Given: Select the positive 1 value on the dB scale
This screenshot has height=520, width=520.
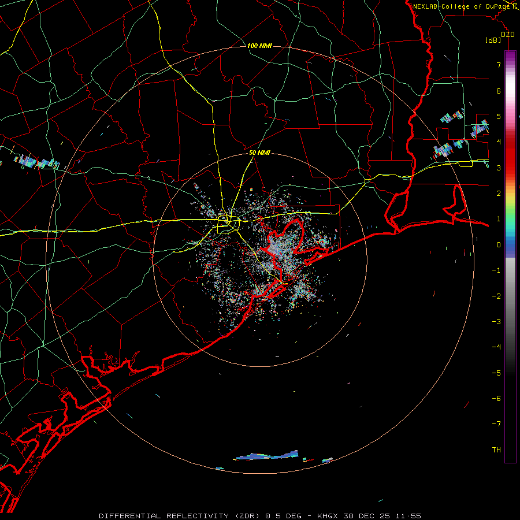Looking at the screenshot, I should click(499, 219).
